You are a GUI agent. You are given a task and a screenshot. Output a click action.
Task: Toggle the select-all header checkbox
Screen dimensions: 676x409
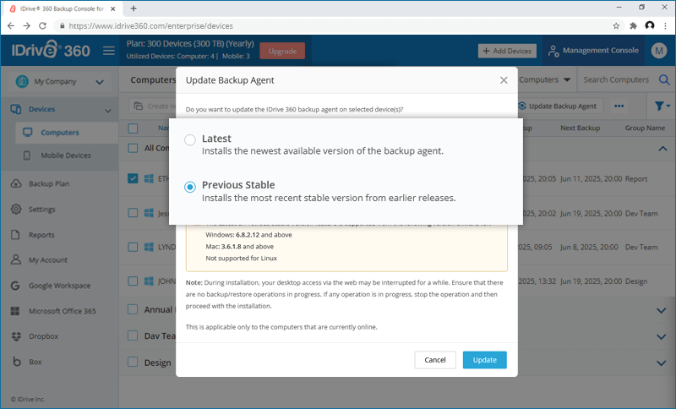tap(133, 128)
